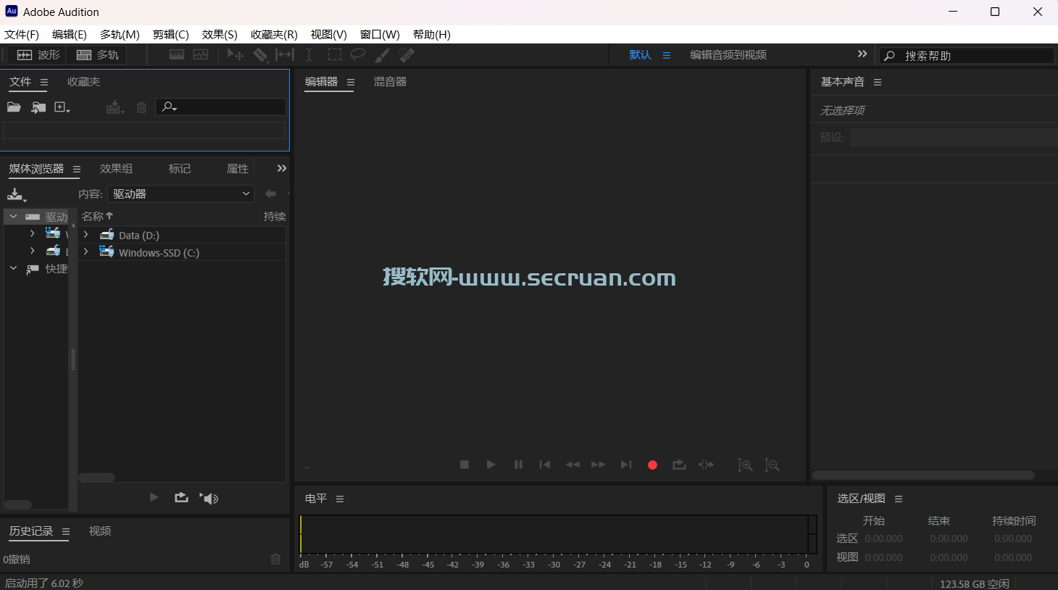Click the Search Help (搜索帮助) field

tap(967, 56)
